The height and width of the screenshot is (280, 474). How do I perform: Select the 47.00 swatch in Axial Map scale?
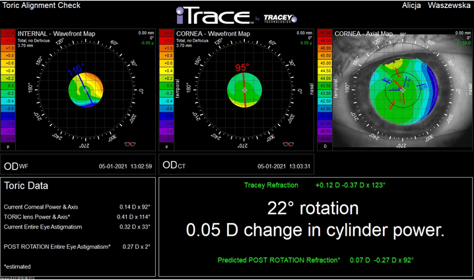click(325, 33)
